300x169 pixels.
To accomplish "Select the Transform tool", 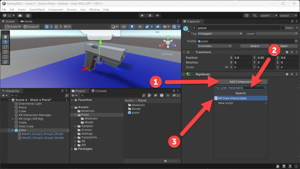I will (x=5, y=62).
